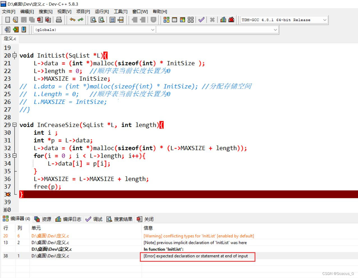358x278 pixels.
Task: Open the TDM-GCC compiler selection dropdown
Action: 324,20
